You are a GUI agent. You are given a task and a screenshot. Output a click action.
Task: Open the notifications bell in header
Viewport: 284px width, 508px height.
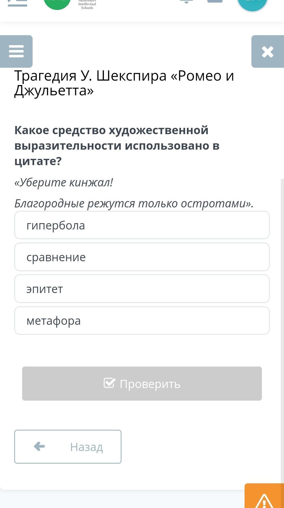186,1
